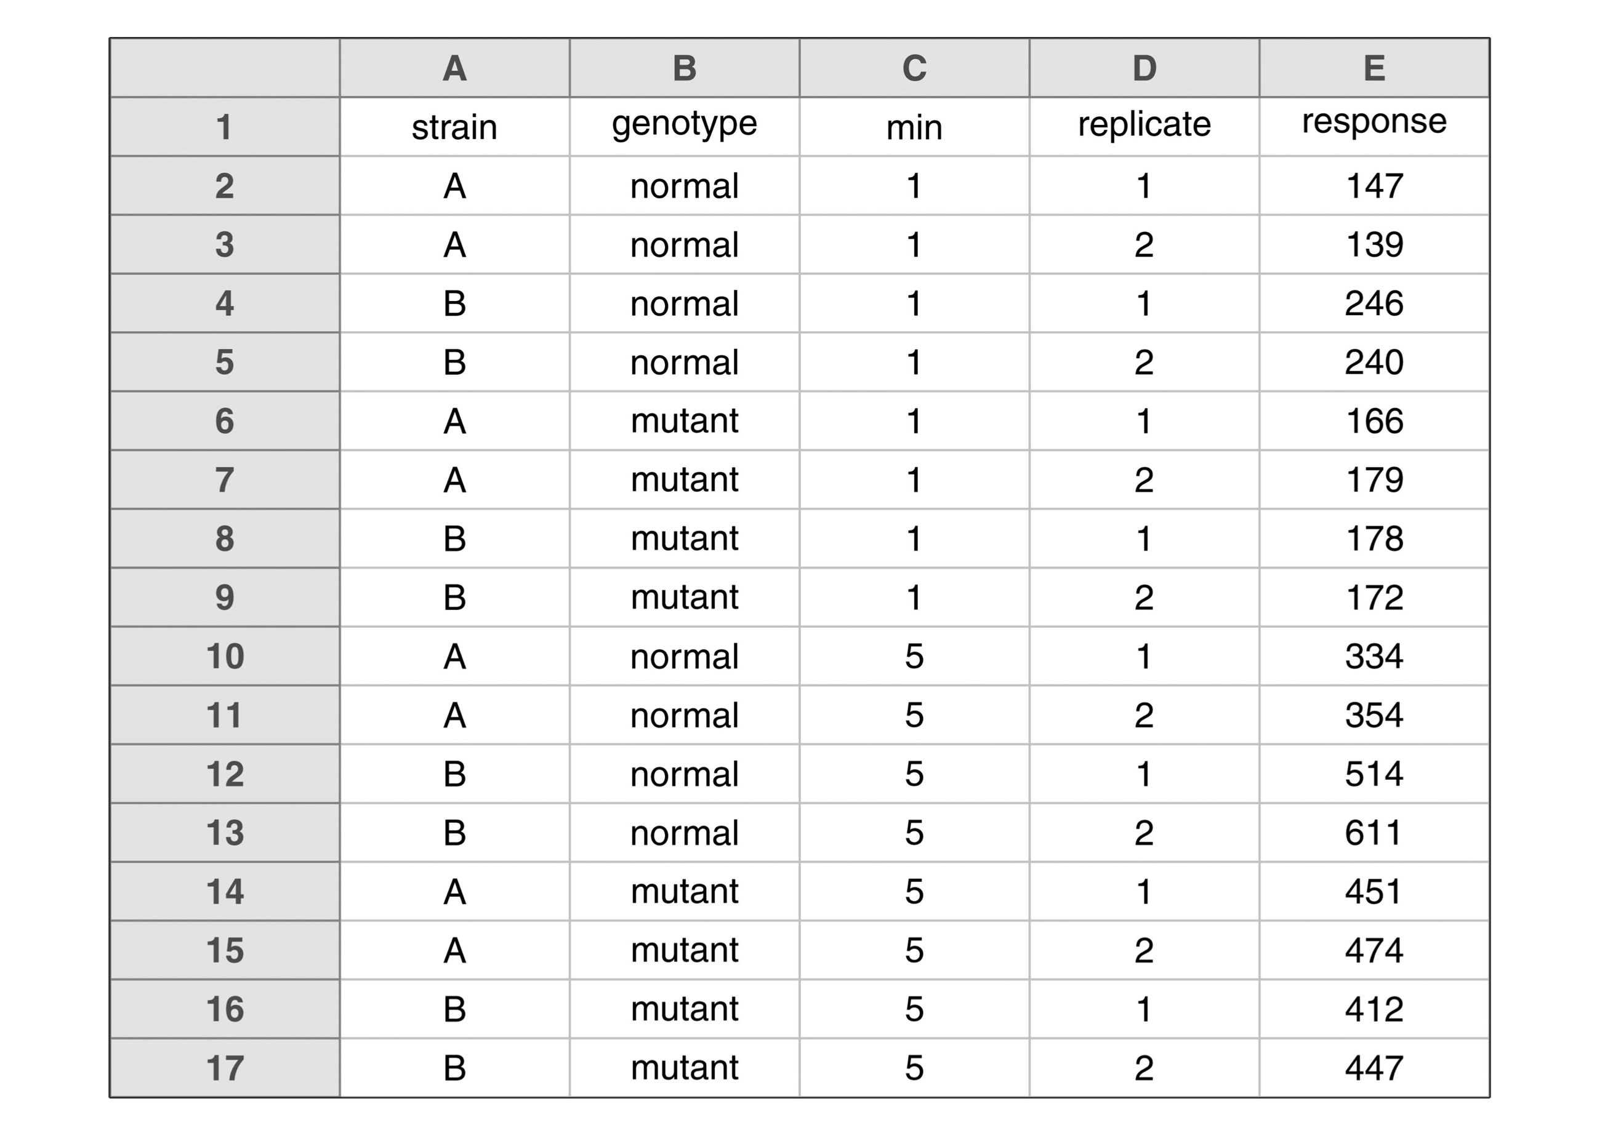
Task: Select cell containing response 147
Action: pyautogui.click(x=1374, y=186)
